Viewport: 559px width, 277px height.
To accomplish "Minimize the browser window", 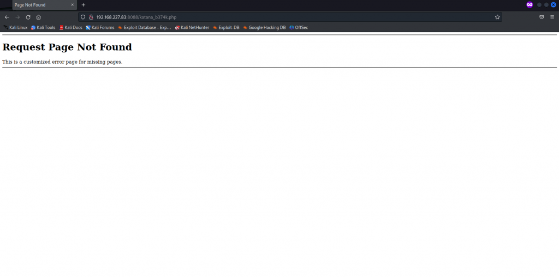I will pos(539,4).
